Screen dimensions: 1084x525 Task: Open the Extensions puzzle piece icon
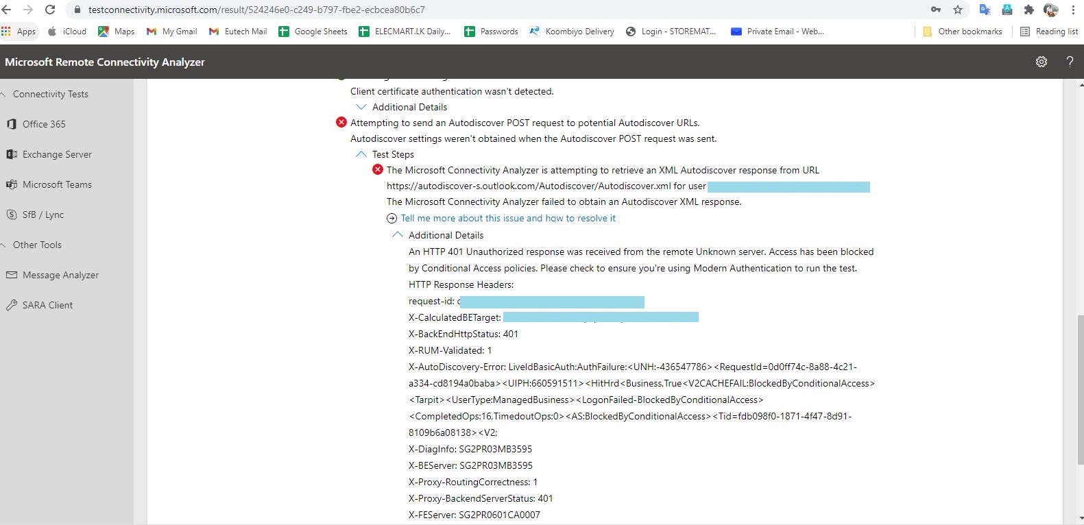coord(1029,10)
